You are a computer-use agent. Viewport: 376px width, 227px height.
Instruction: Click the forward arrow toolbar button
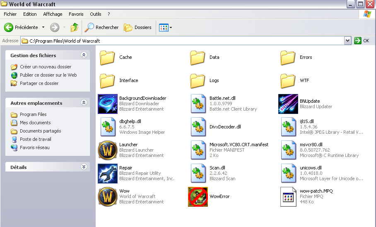tap(55, 27)
